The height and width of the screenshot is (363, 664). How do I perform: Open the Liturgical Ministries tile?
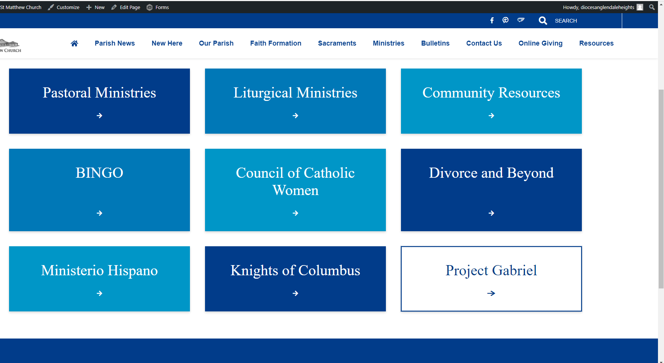tap(295, 101)
